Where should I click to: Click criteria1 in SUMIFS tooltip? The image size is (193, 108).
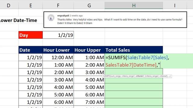[140, 76]
